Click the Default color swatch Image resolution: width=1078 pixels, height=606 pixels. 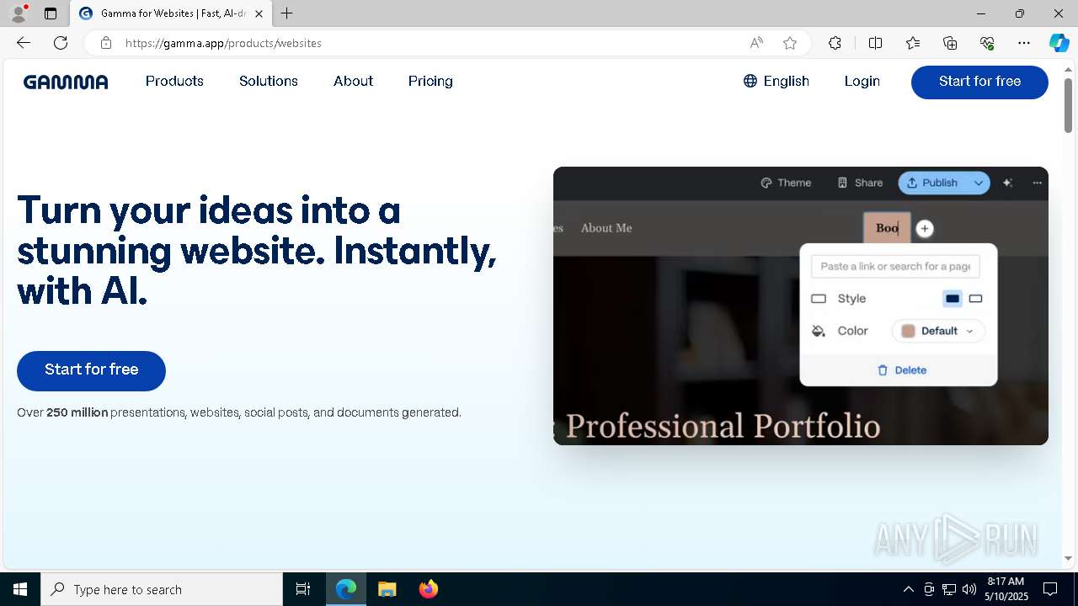coord(908,331)
